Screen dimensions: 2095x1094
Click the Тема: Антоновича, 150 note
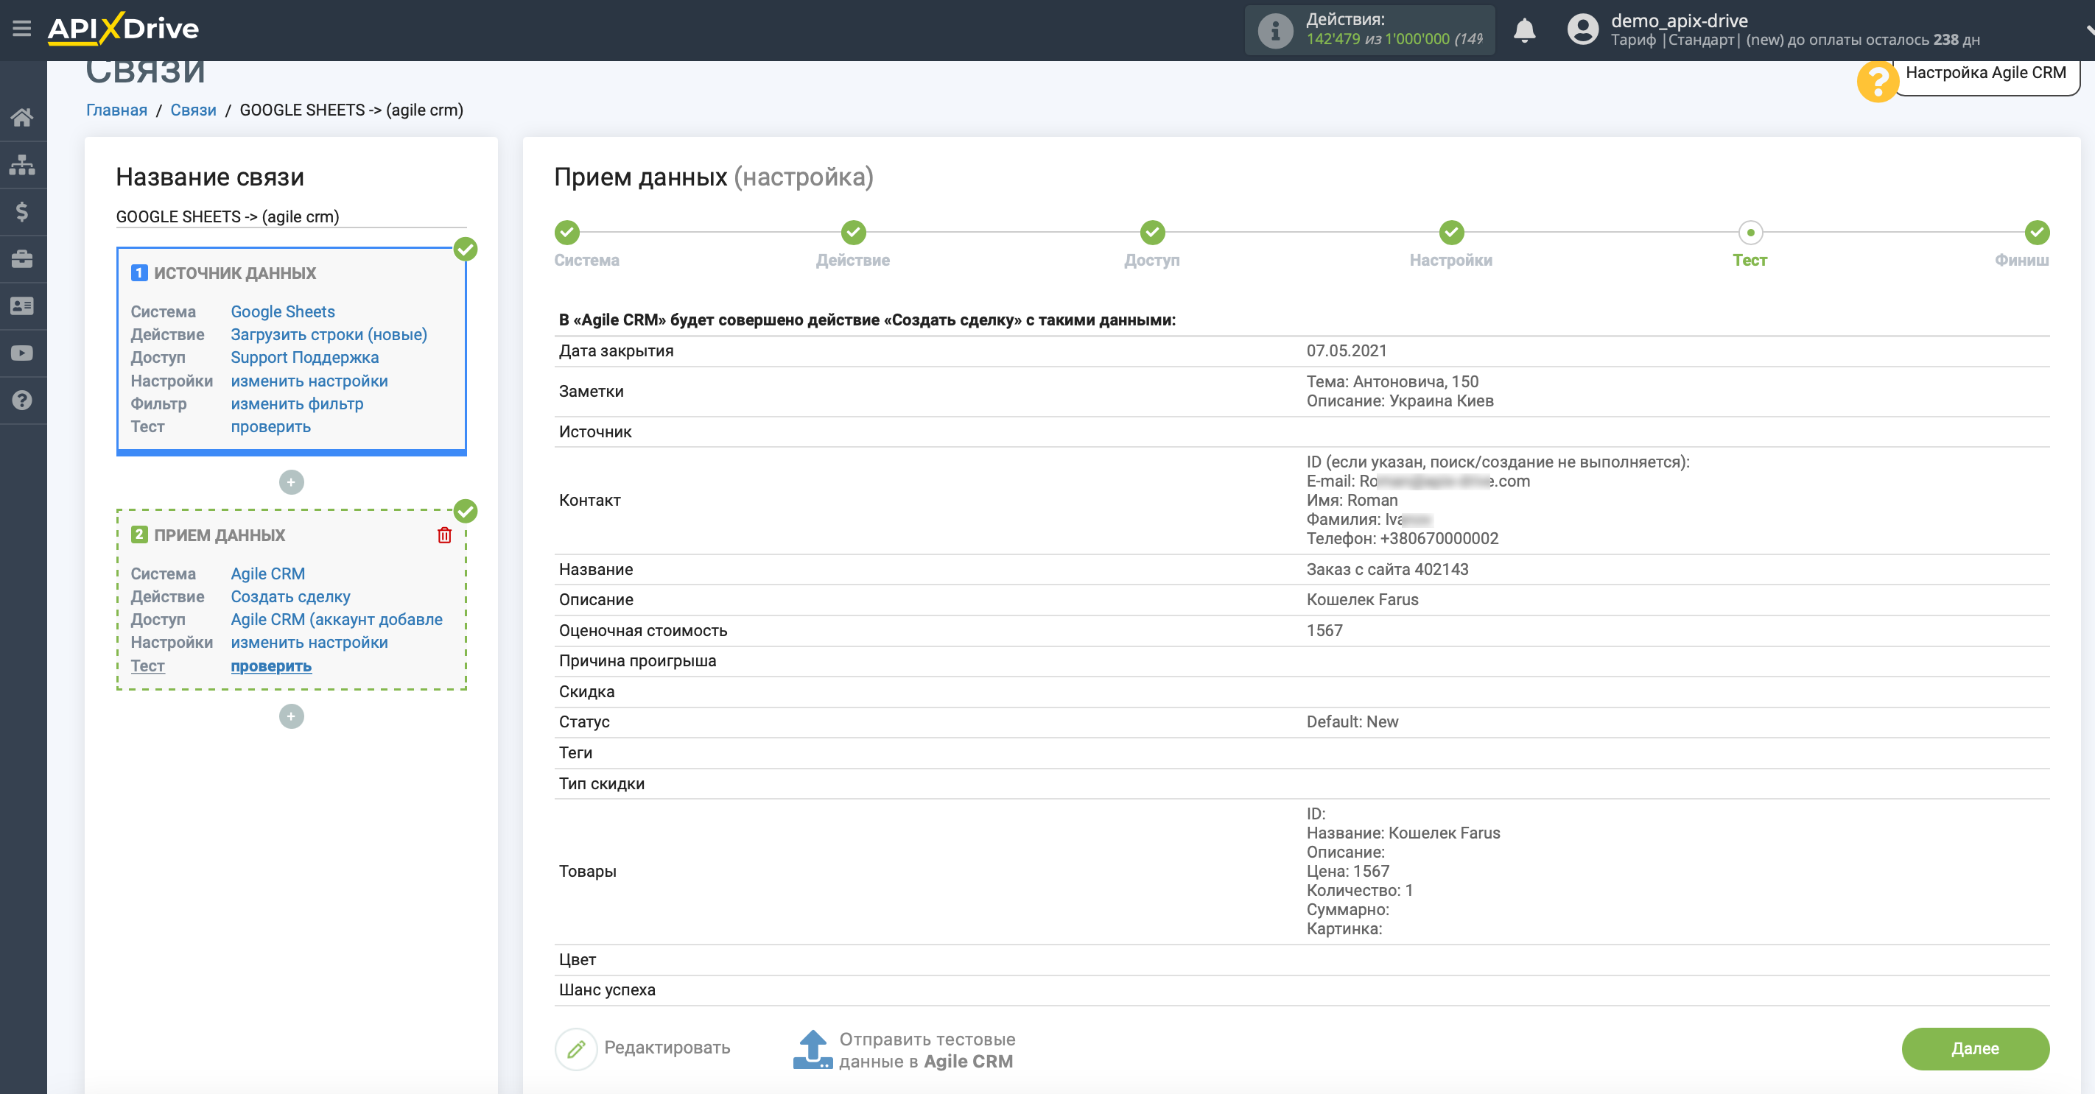pyautogui.click(x=1392, y=382)
